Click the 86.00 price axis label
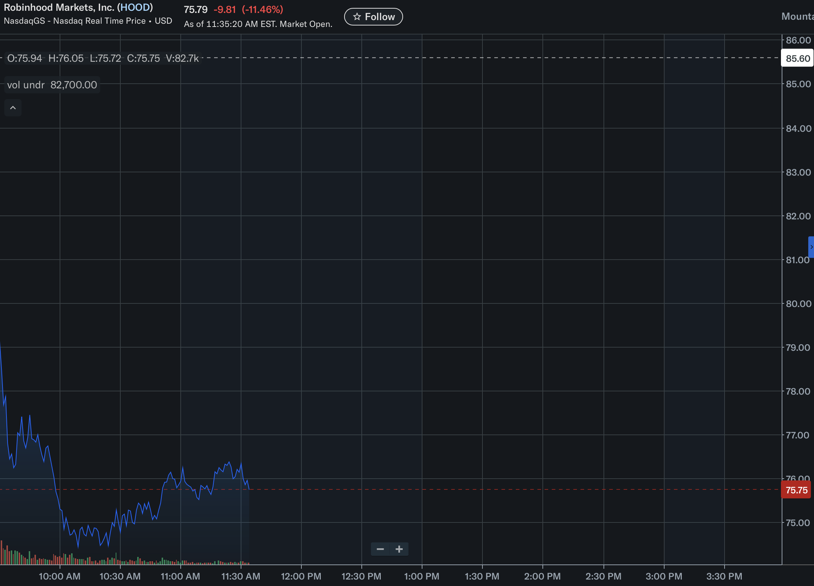Viewport: 814px width, 586px height. click(798, 40)
